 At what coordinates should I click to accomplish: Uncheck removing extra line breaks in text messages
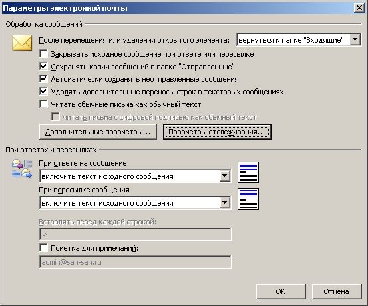coord(43,92)
